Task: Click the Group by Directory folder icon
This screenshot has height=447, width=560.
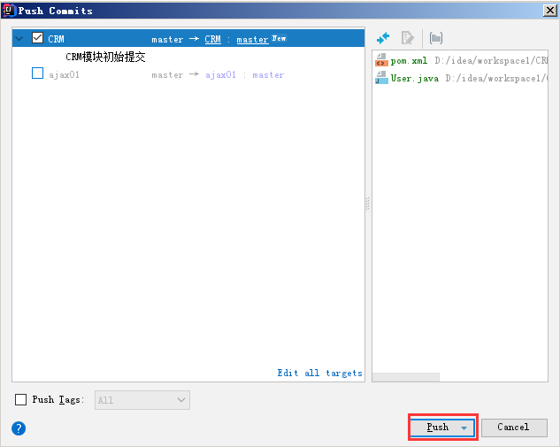Action: (436, 38)
